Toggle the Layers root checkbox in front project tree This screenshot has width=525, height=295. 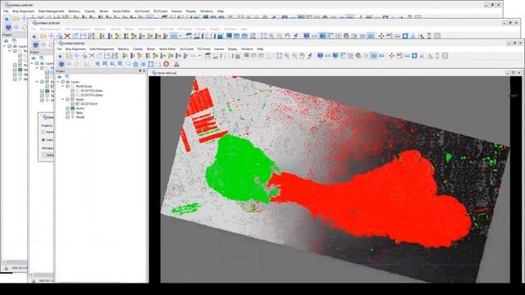62,82
